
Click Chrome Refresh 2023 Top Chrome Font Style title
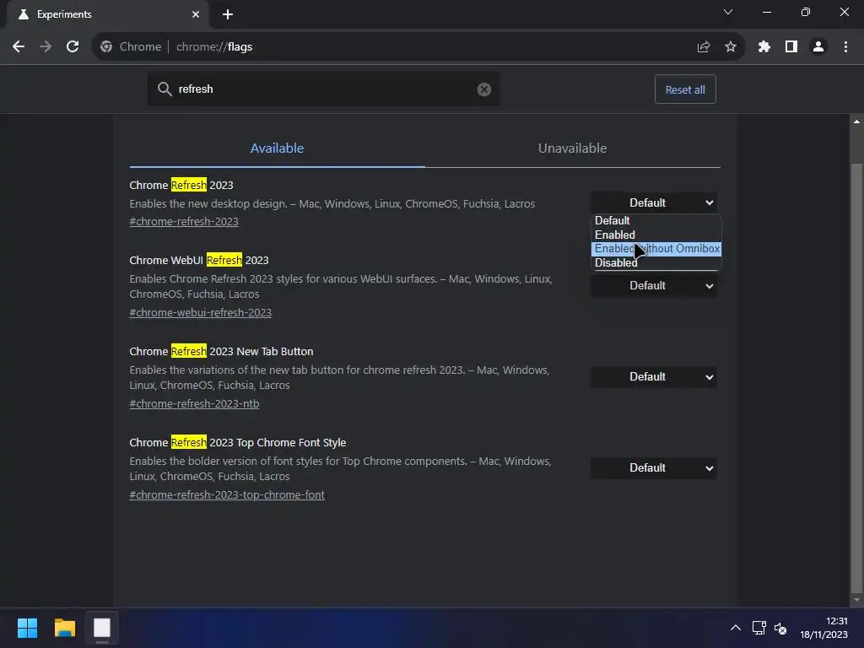[237, 442]
